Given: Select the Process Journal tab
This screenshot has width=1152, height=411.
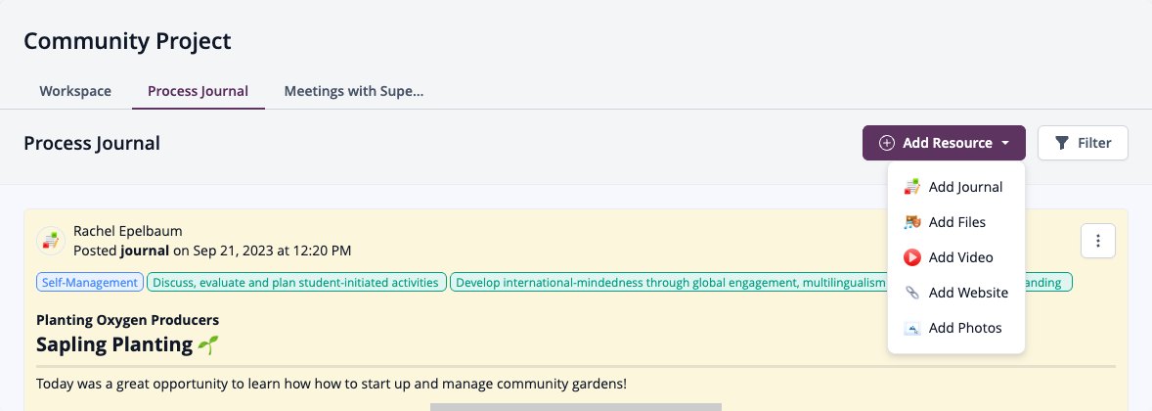Looking at the screenshot, I should [198, 91].
